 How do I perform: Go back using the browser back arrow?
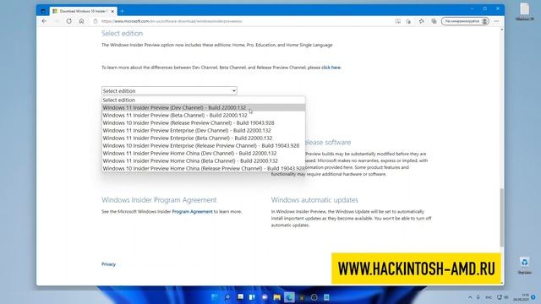[44, 21]
